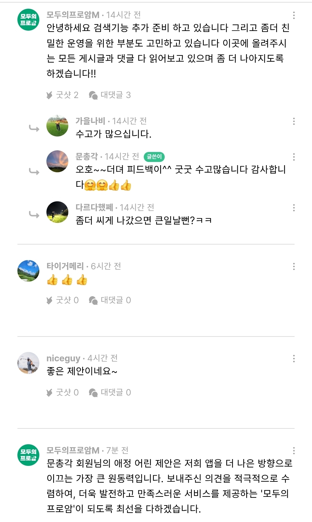
Task: Toggle 굿샷 0 on 타이거메리's comment
Action: [63, 300]
